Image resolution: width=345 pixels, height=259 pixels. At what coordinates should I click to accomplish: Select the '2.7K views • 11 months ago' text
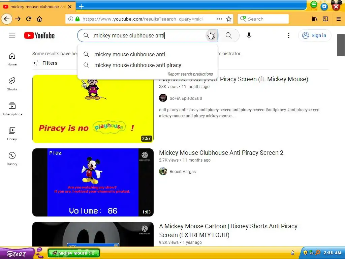(x=185, y=160)
